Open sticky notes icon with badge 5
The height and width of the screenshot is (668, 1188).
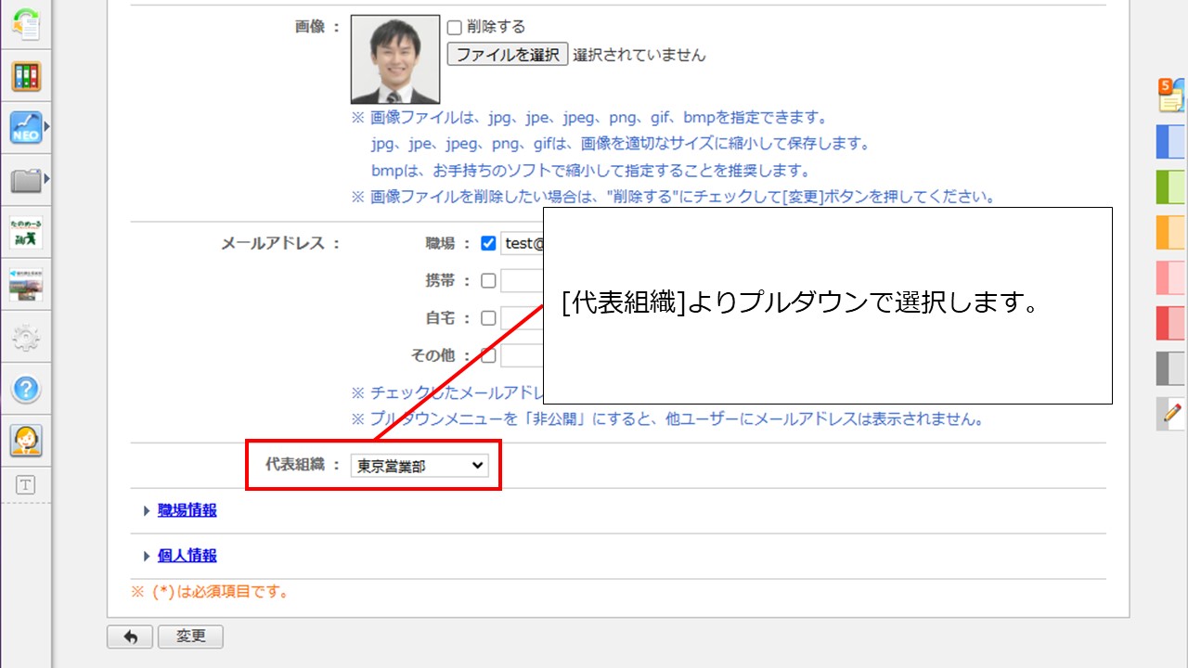1170,95
